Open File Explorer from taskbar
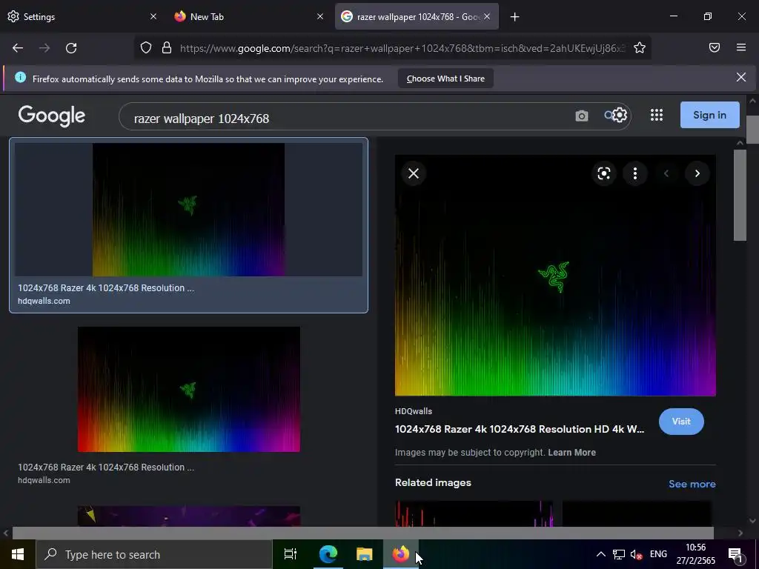 (x=365, y=554)
